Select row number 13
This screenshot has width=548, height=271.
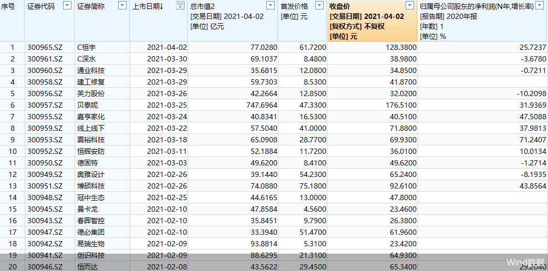coord(13,186)
